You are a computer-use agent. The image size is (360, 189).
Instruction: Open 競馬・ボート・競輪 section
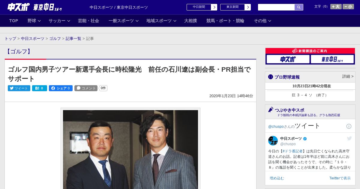click(x=225, y=21)
